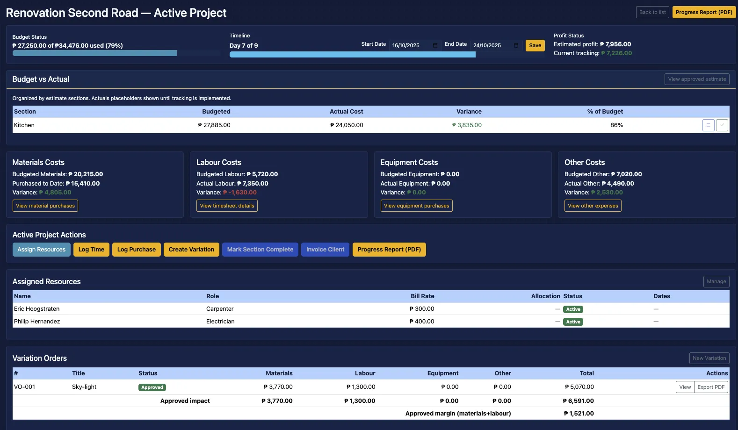This screenshot has height=430, width=738.
Task: Open the End Date calendar picker icon
Action: (516, 45)
